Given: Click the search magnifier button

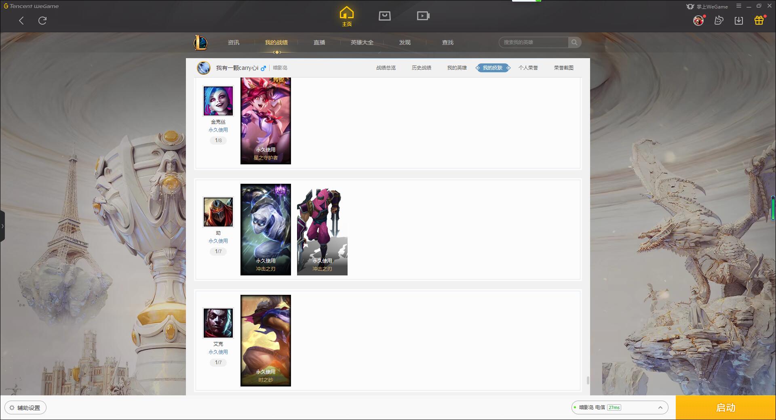Looking at the screenshot, I should (x=574, y=42).
